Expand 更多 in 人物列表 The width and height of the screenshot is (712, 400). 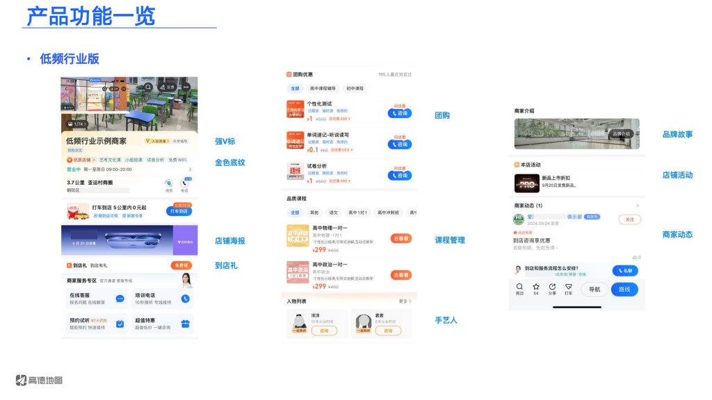tap(405, 301)
